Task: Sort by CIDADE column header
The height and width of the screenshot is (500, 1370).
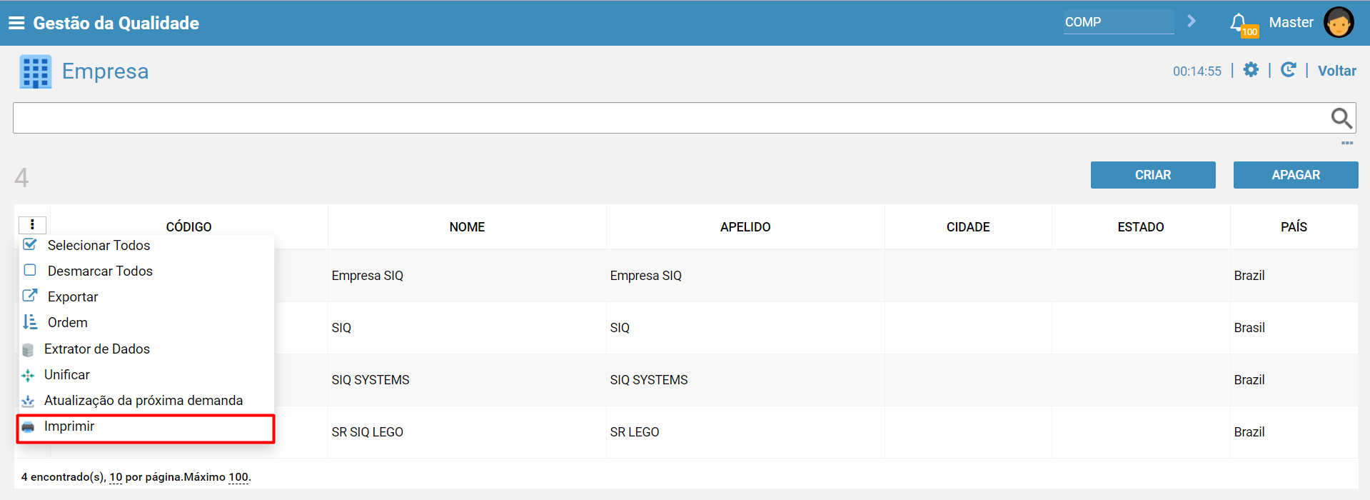Action: 968,227
